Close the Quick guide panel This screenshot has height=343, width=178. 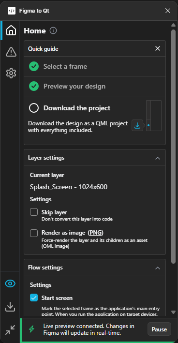point(158,48)
